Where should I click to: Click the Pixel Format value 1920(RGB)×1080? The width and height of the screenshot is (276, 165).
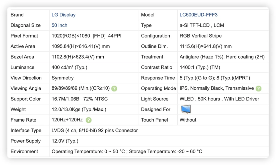(x=71, y=36)
